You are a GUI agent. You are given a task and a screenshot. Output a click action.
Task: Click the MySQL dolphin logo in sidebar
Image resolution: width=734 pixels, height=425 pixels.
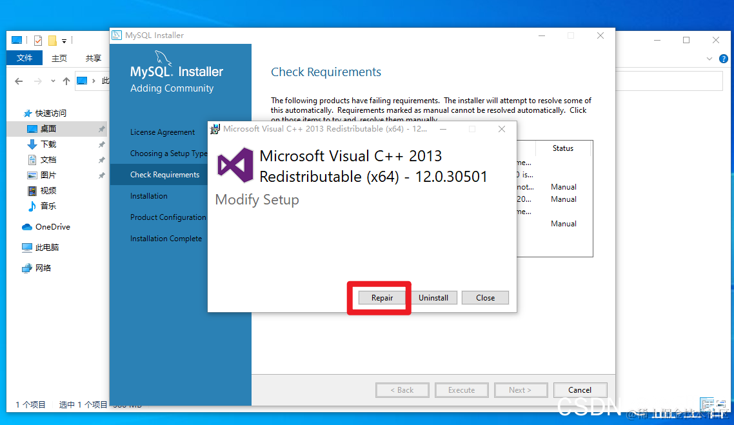tap(163, 59)
